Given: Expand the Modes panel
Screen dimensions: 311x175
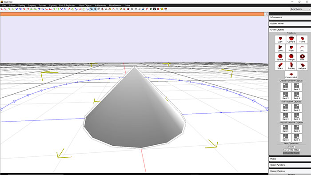Looking at the screenshot, I should 290,159.
